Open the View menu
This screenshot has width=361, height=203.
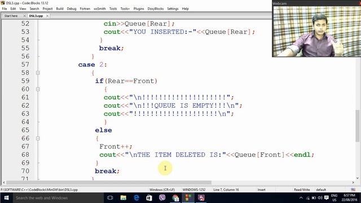(x=23, y=9)
